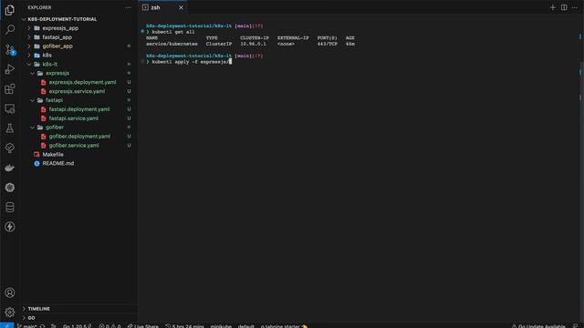This screenshot has height=328, width=584.
Task: Click the service/kubernetes output row
Action: [x=250, y=44]
